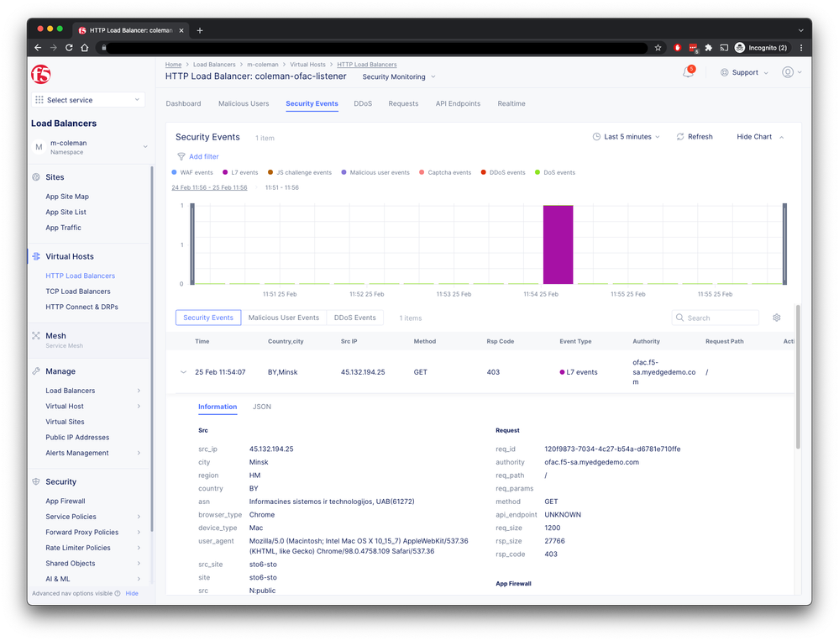Toggle L7 events legend series
This screenshot has width=839, height=641.
pos(244,172)
